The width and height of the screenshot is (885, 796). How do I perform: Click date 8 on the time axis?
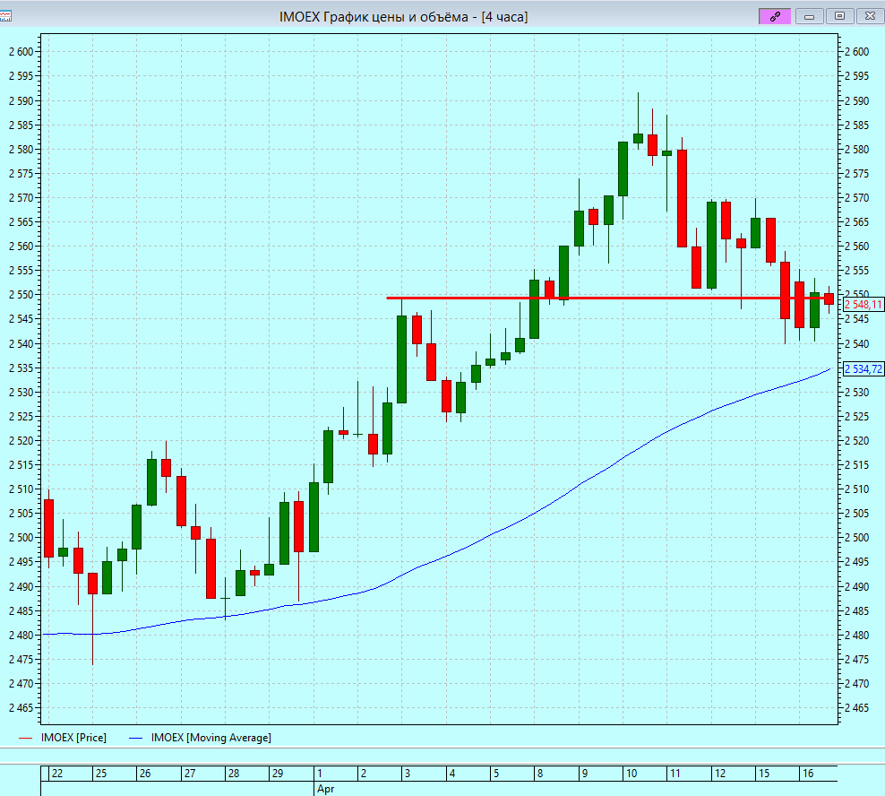540,774
